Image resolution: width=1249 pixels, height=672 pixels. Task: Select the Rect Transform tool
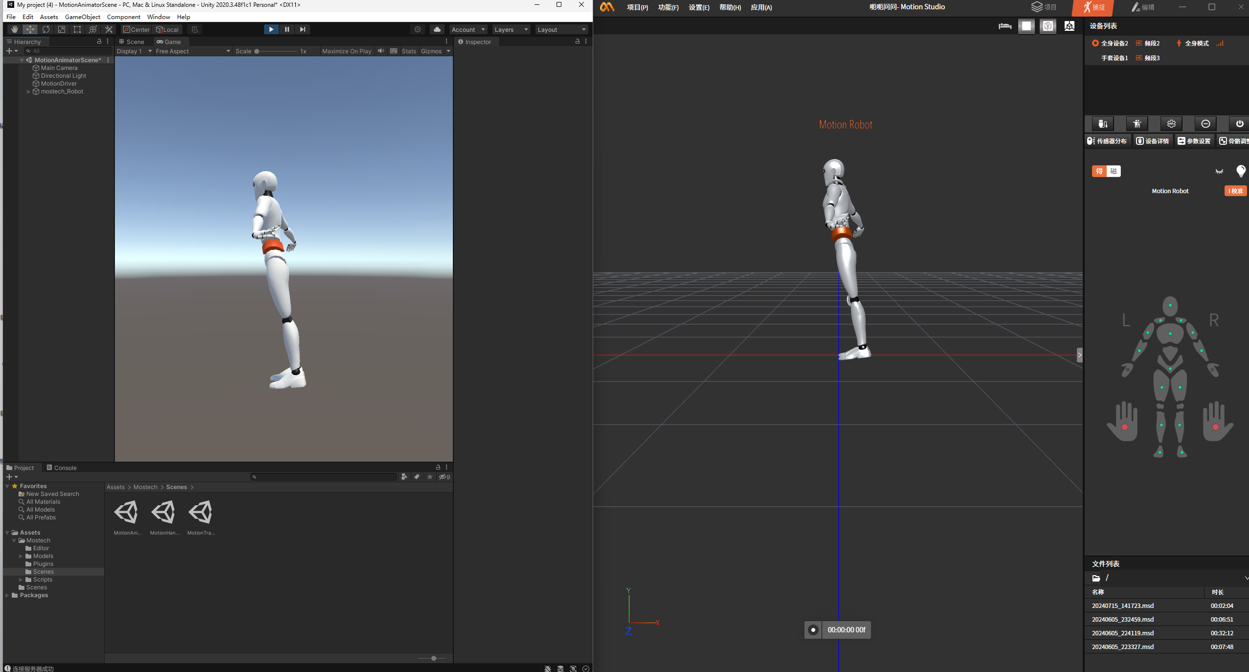pos(77,29)
